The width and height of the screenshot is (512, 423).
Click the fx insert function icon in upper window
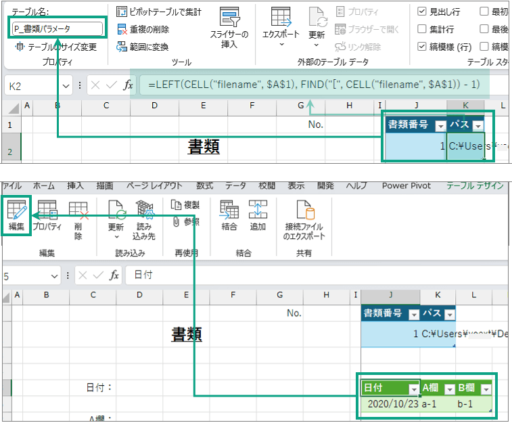(128, 85)
